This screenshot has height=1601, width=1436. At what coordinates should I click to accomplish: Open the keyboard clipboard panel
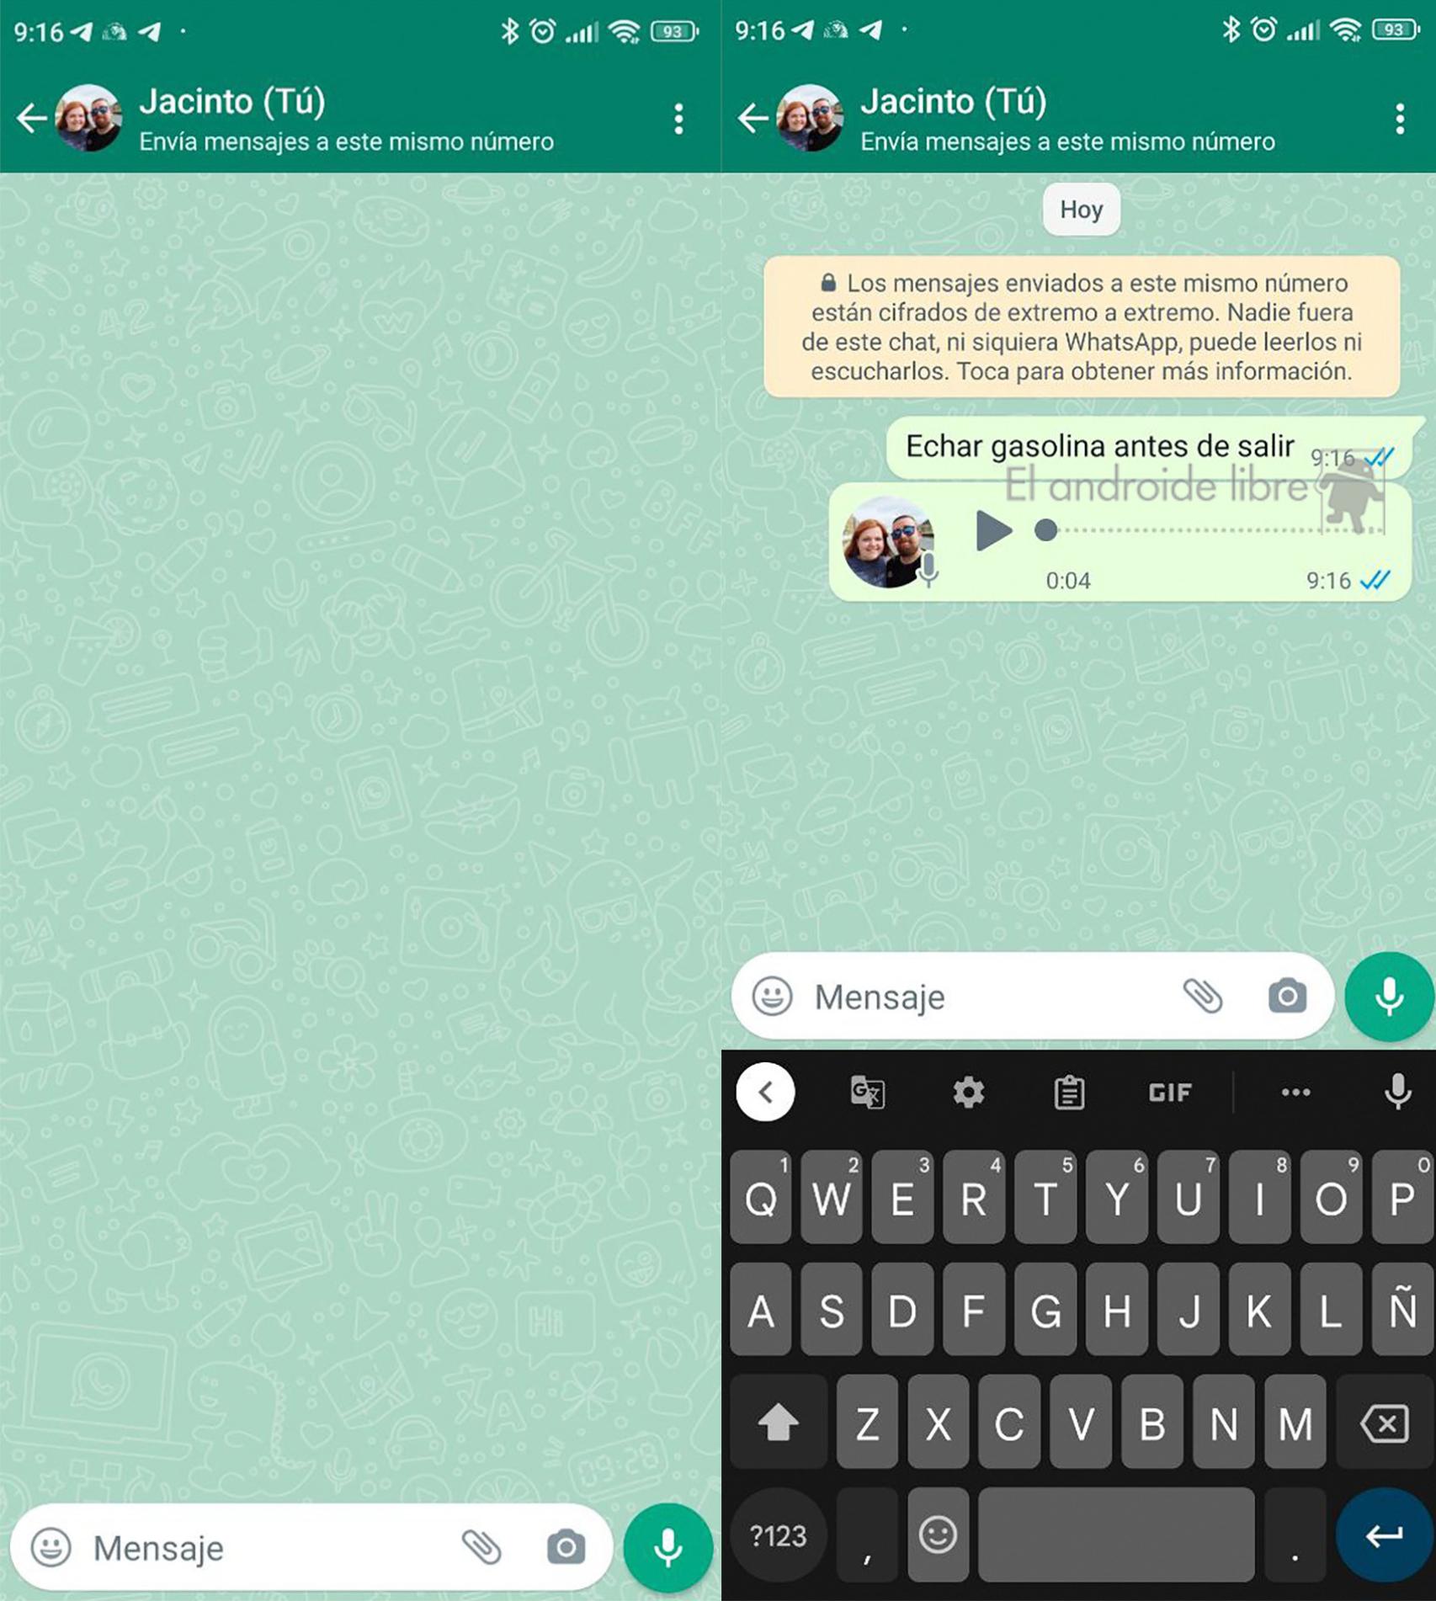pyautogui.click(x=1070, y=1092)
